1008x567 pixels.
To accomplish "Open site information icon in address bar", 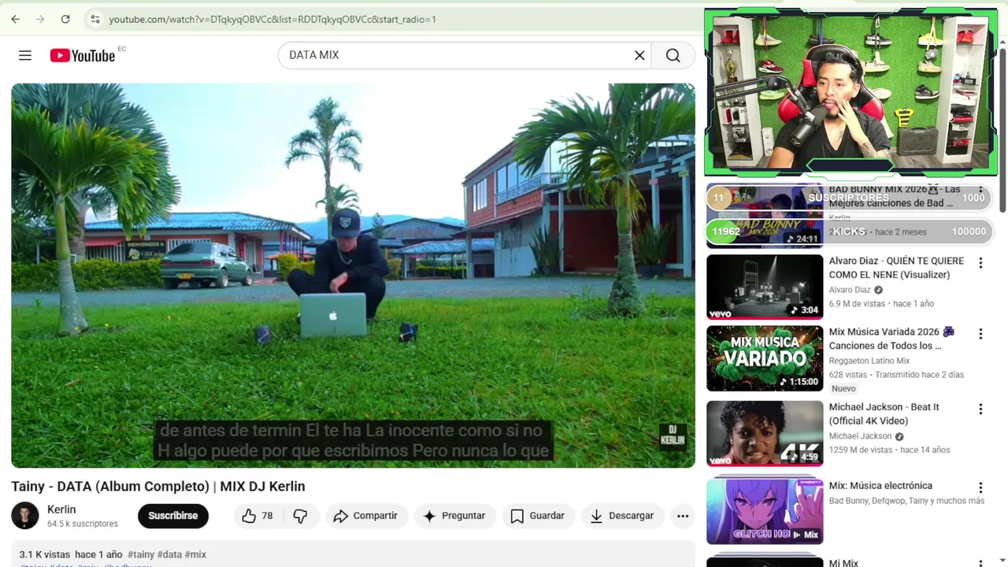I will click(94, 19).
